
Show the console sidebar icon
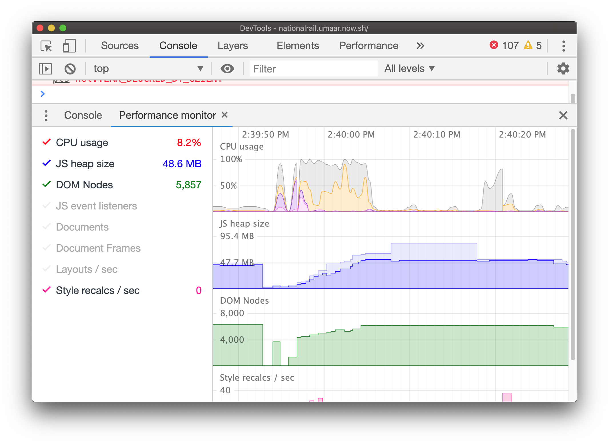45,69
